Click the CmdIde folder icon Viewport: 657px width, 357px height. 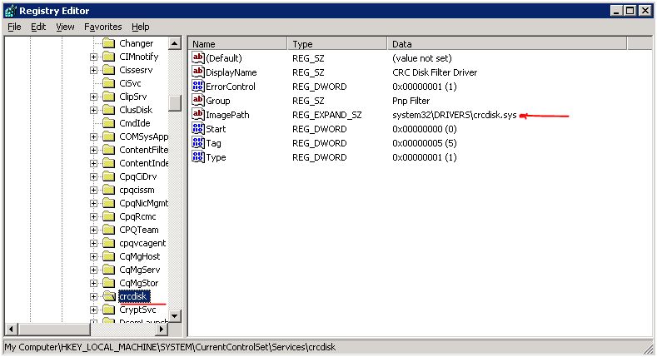tap(108, 123)
